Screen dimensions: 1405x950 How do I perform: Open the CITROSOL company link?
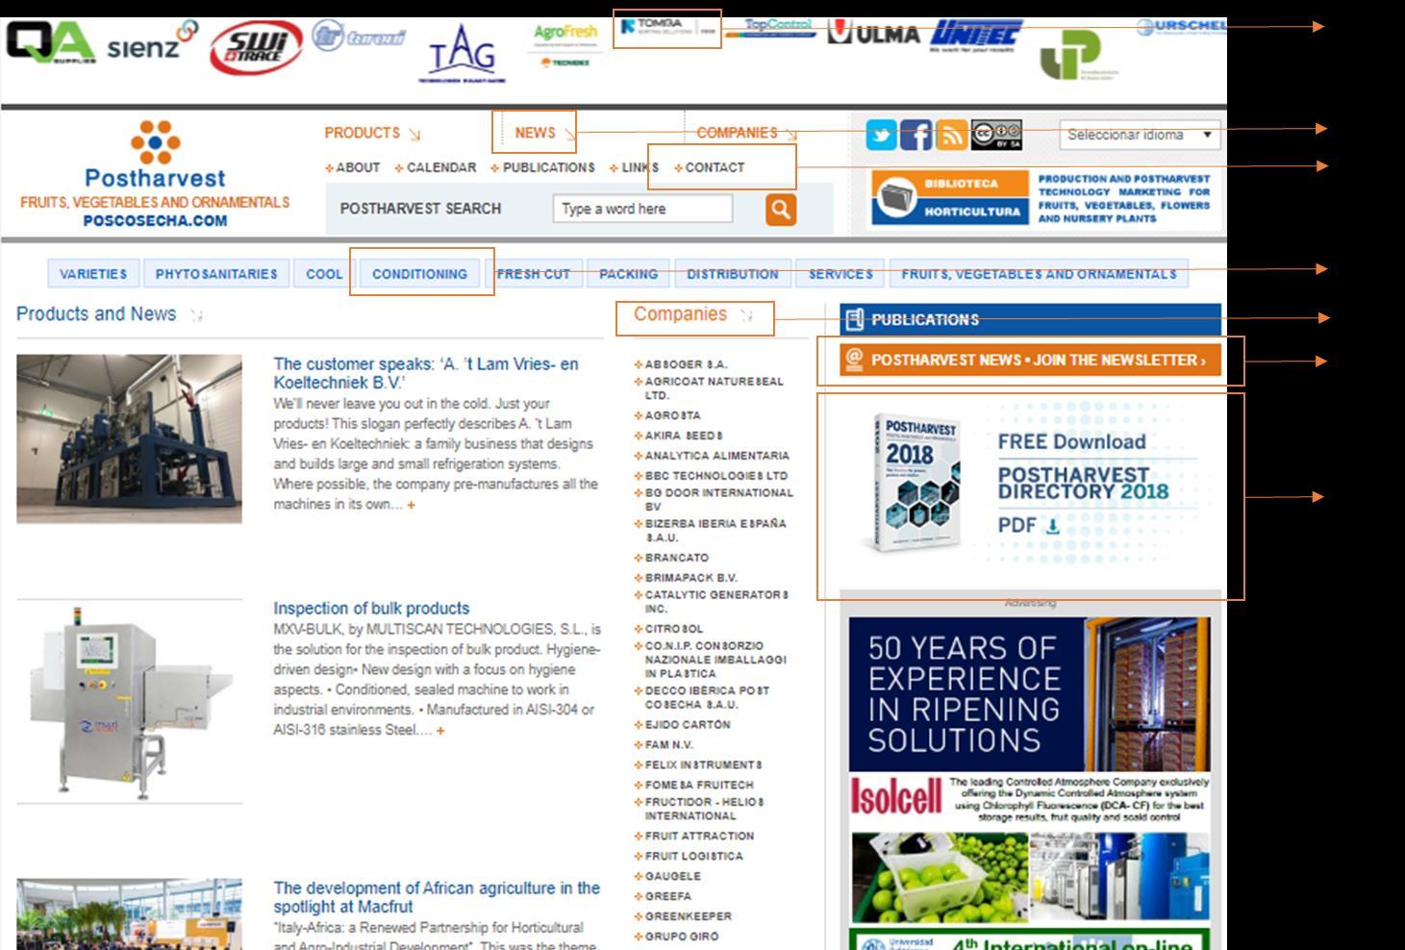pyautogui.click(x=673, y=629)
